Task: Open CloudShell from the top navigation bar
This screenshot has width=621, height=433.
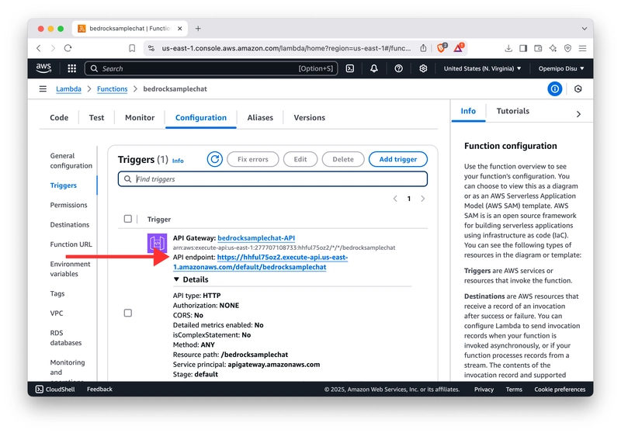Action: click(350, 68)
